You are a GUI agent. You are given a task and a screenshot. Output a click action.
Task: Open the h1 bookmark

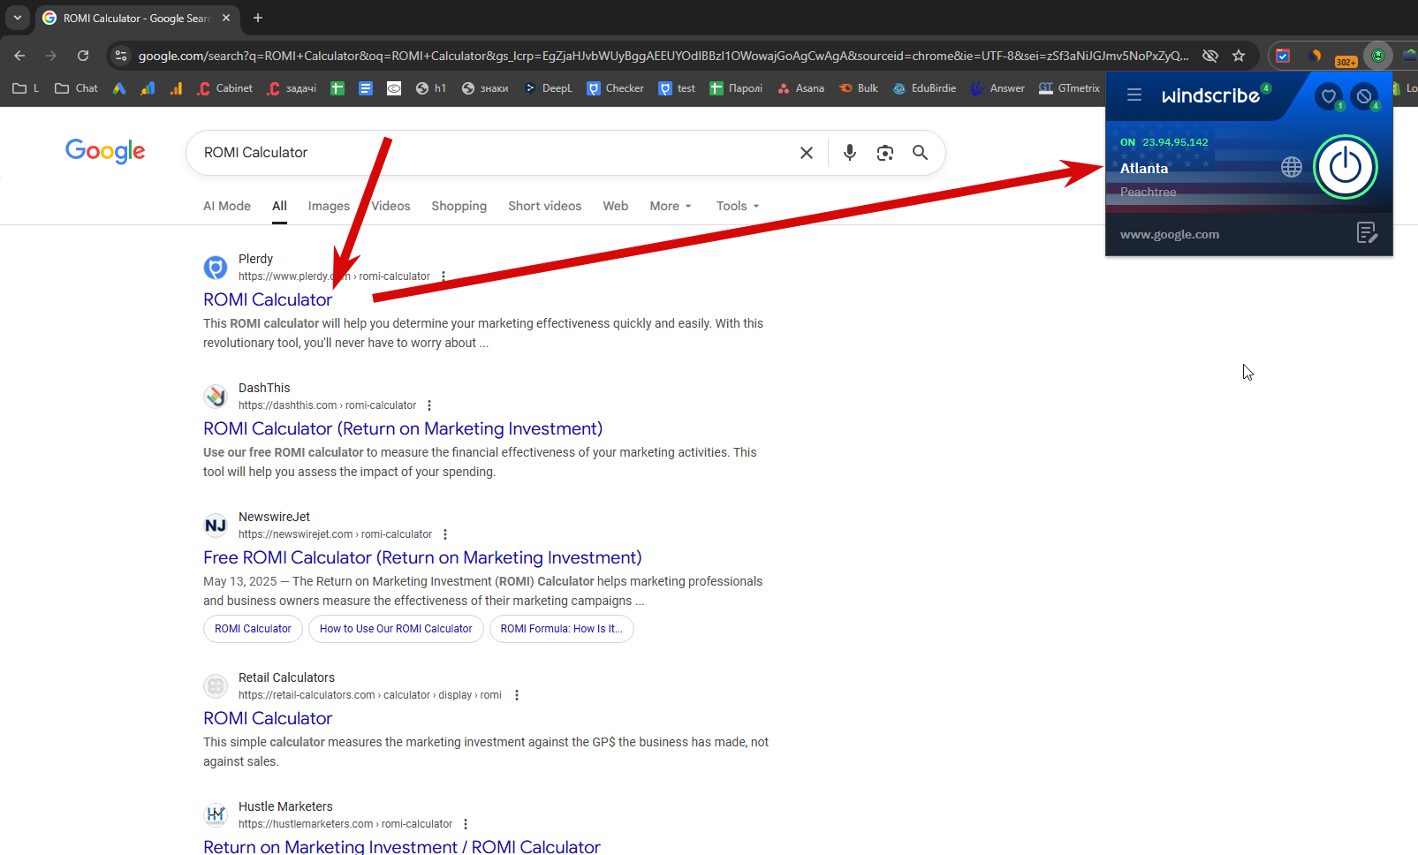[x=431, y=88]
